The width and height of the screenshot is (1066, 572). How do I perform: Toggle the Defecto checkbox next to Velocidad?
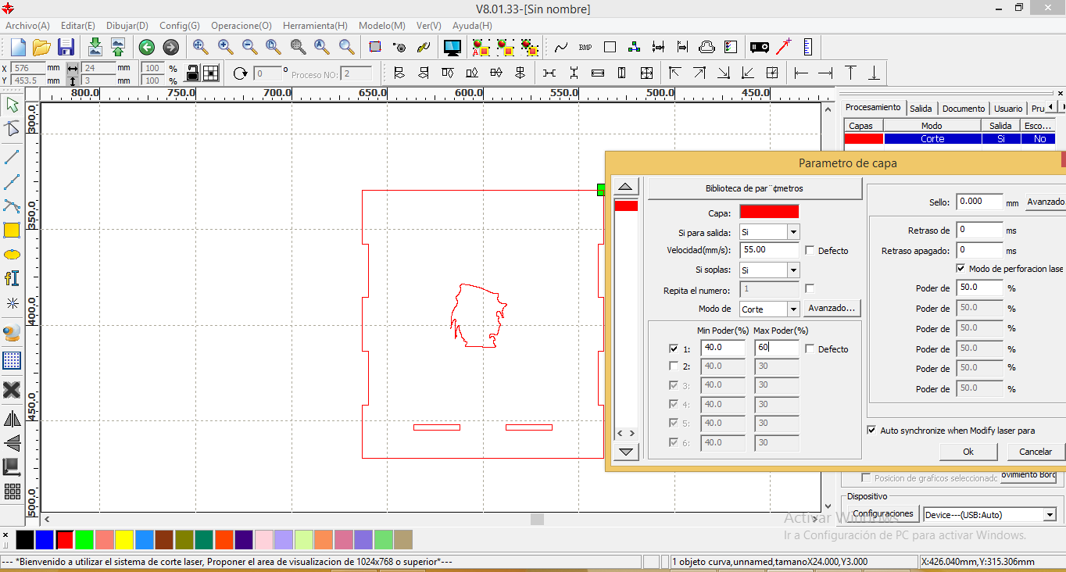[x=810, y=251]
